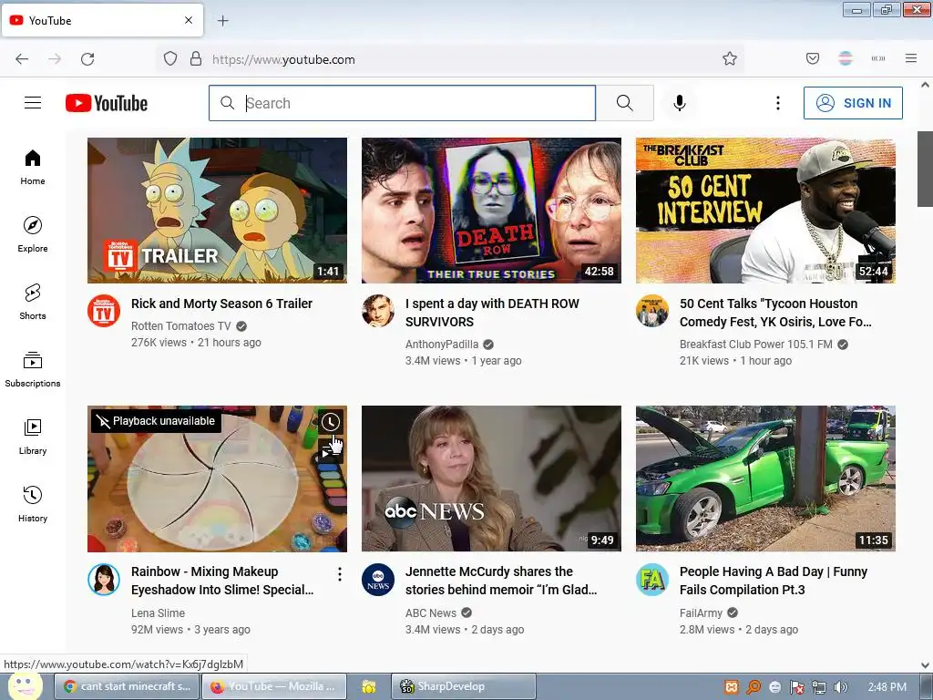Click Rotten Tomatoes TV channel name
The image size is (933, 700).
tap(181, 326)
